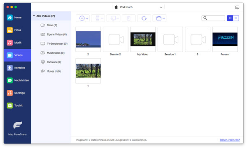Select the Session2 video thumbnail
247x148 pixels.
[115, 39]
